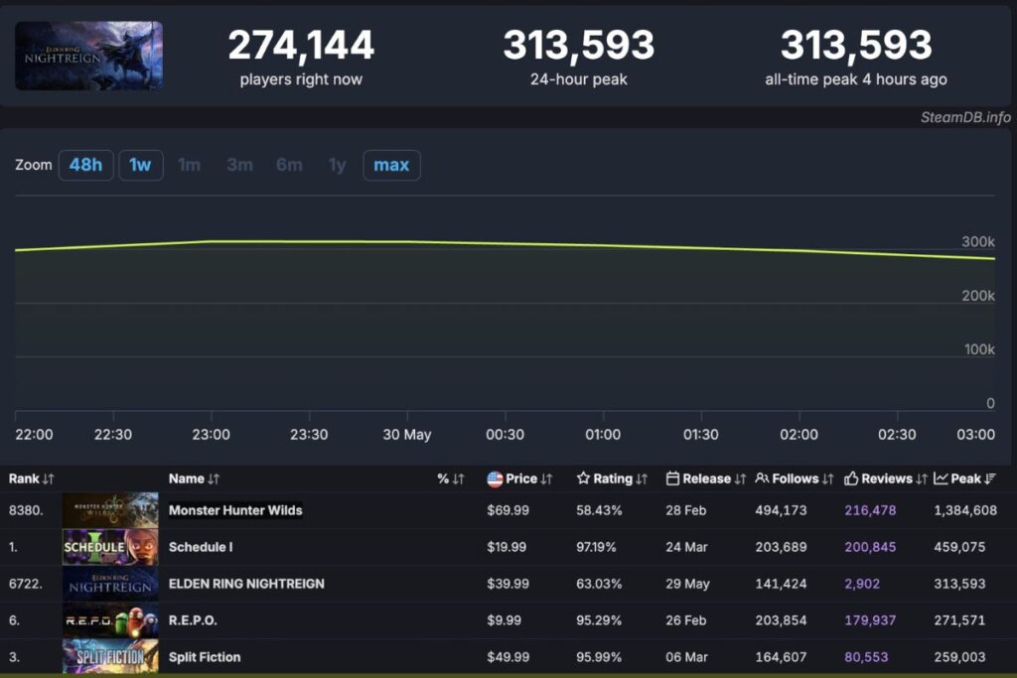Click the Rating column header label
This screenshot has height=678, width=1017.
pyautogui.click(x=613, y=479)
